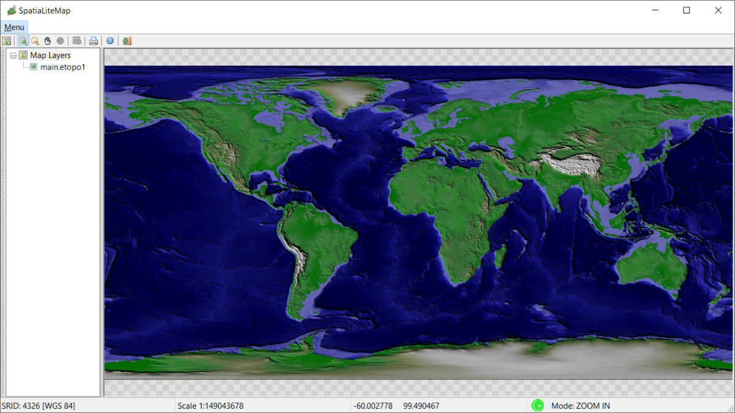Click the main.etopo1 raster layer icon
The width and height of the screenshot is (735, 413).
tap(32, 67)
